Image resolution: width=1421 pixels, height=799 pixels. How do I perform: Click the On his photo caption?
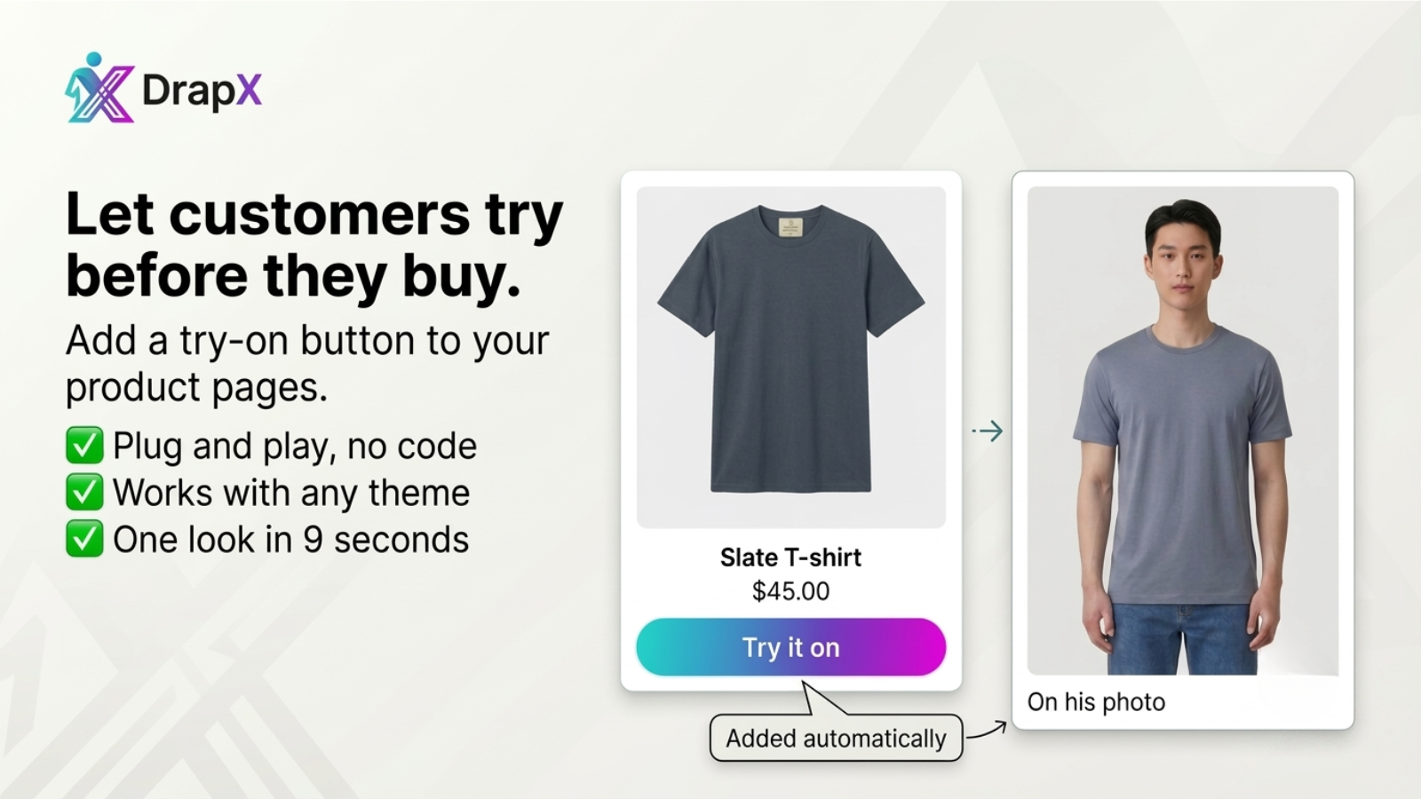coord(1096,702)
